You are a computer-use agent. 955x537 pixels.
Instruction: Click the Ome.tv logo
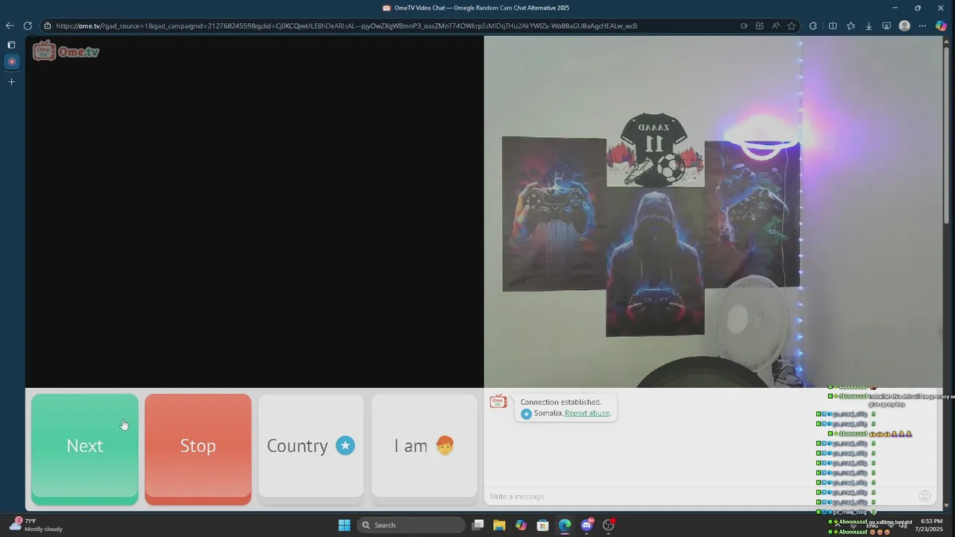pos(66,51)
